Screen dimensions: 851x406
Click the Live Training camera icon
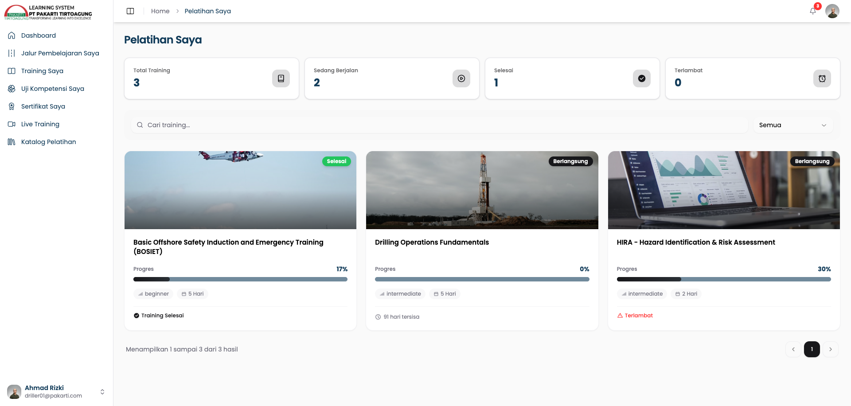point(12,124)
